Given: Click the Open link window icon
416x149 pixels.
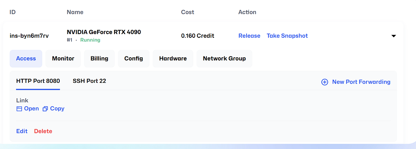Looking at the screenshot, I should 19,109.
